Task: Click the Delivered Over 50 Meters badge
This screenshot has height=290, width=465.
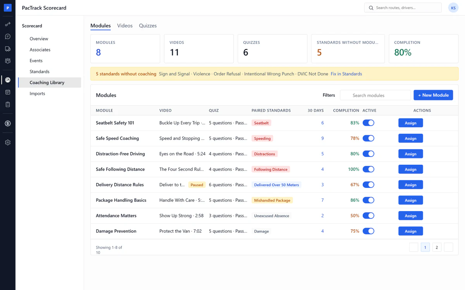Action: (276, 185)
